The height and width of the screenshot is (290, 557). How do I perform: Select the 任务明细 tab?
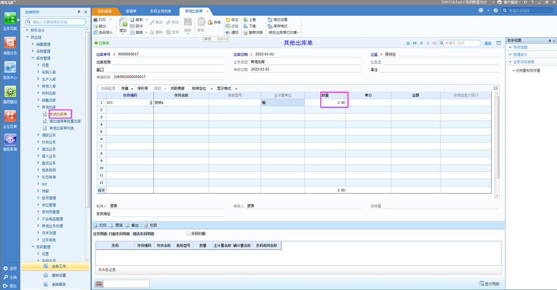pos(100,234)
